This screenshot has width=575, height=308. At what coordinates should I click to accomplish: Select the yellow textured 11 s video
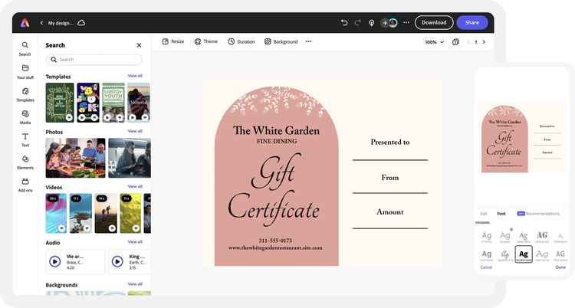click(x=130, y=214)
